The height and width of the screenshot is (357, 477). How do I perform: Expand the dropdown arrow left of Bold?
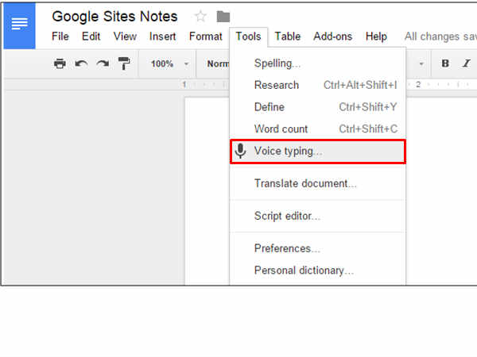[421, 63]
